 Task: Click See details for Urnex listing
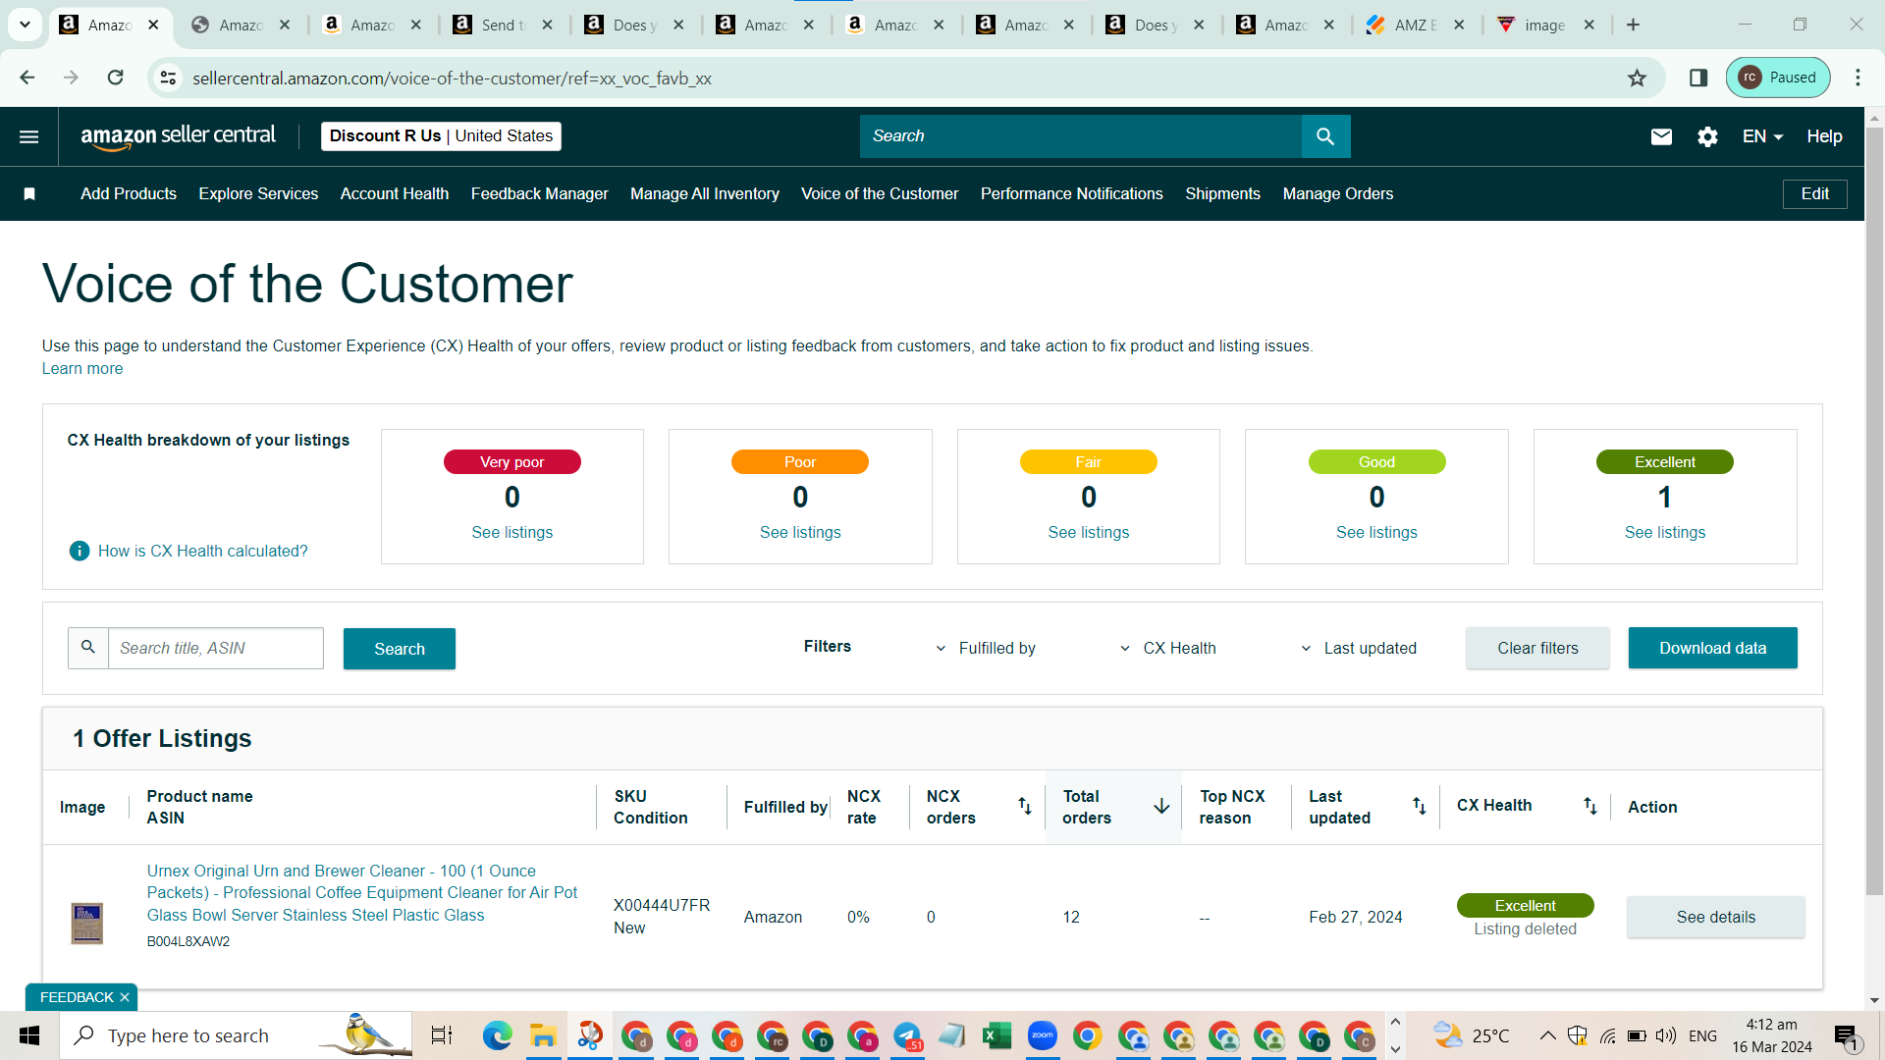coord(1715,917)
